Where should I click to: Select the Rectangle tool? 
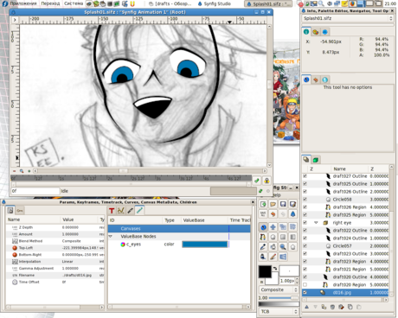283,237
